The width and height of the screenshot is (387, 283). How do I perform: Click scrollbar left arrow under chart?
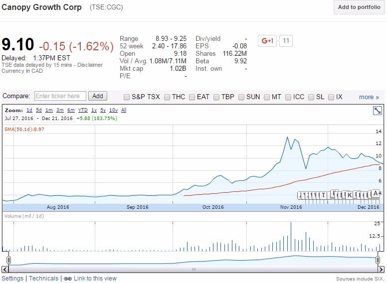(x=5, y=269)
